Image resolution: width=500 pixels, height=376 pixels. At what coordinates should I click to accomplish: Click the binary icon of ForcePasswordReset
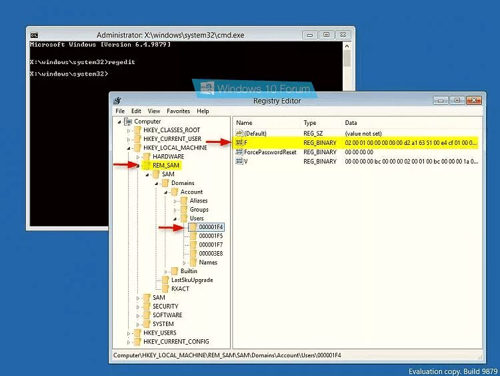239,152
